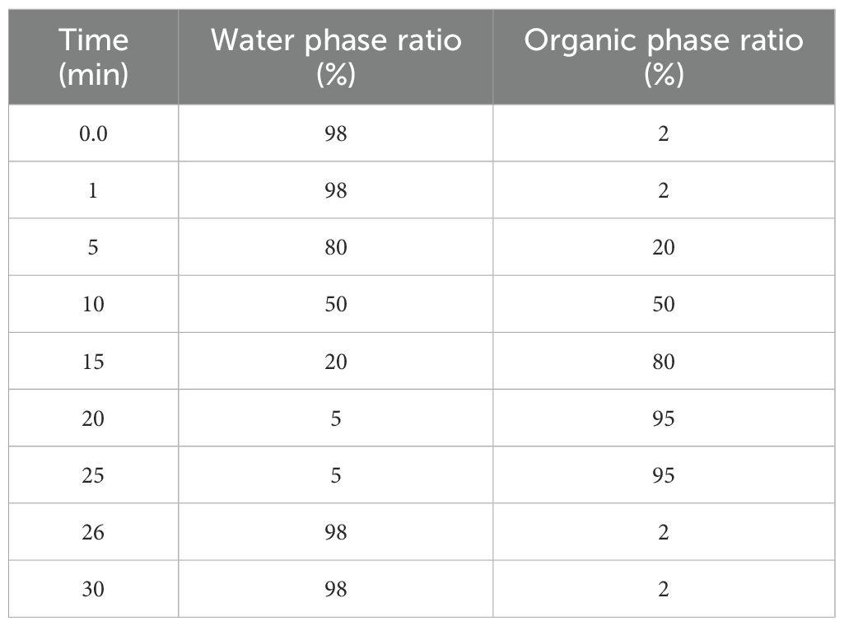The height and width of the screenshot is (626, 844).
Task: Select organic phase value in 25 min row
Action: click(663, 475)
